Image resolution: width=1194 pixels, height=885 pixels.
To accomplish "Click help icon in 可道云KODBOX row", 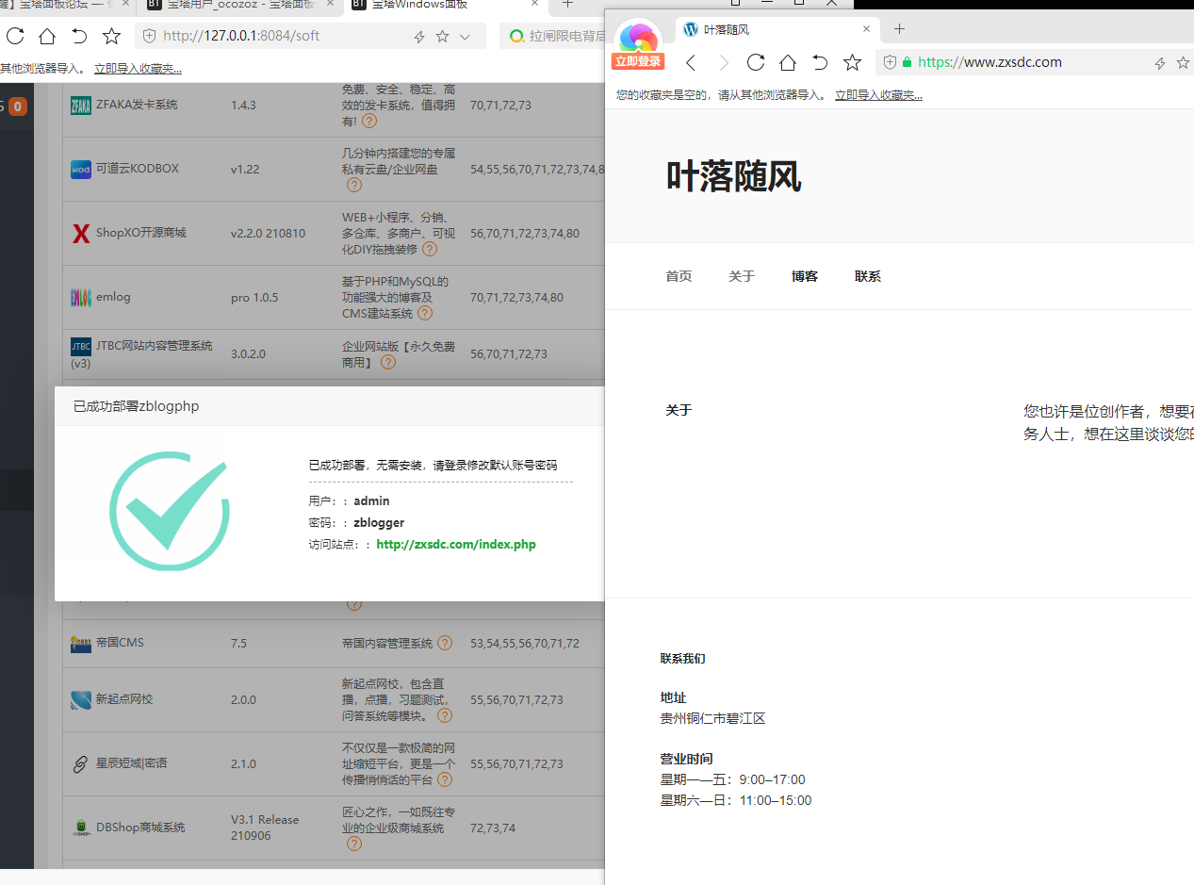I will click(354, 185).
